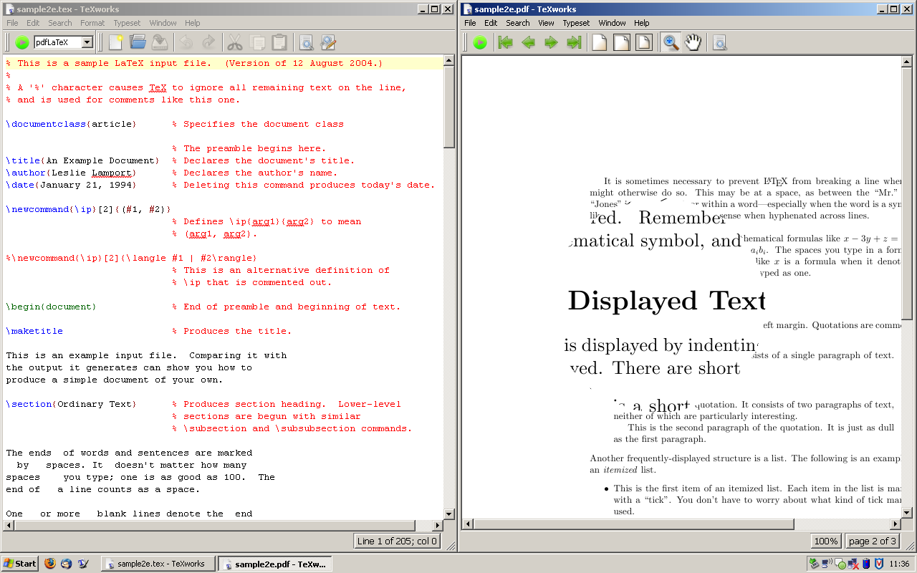Click the Fit to Width page icon
The image size is (917, 573).
(x=622, y=42)
